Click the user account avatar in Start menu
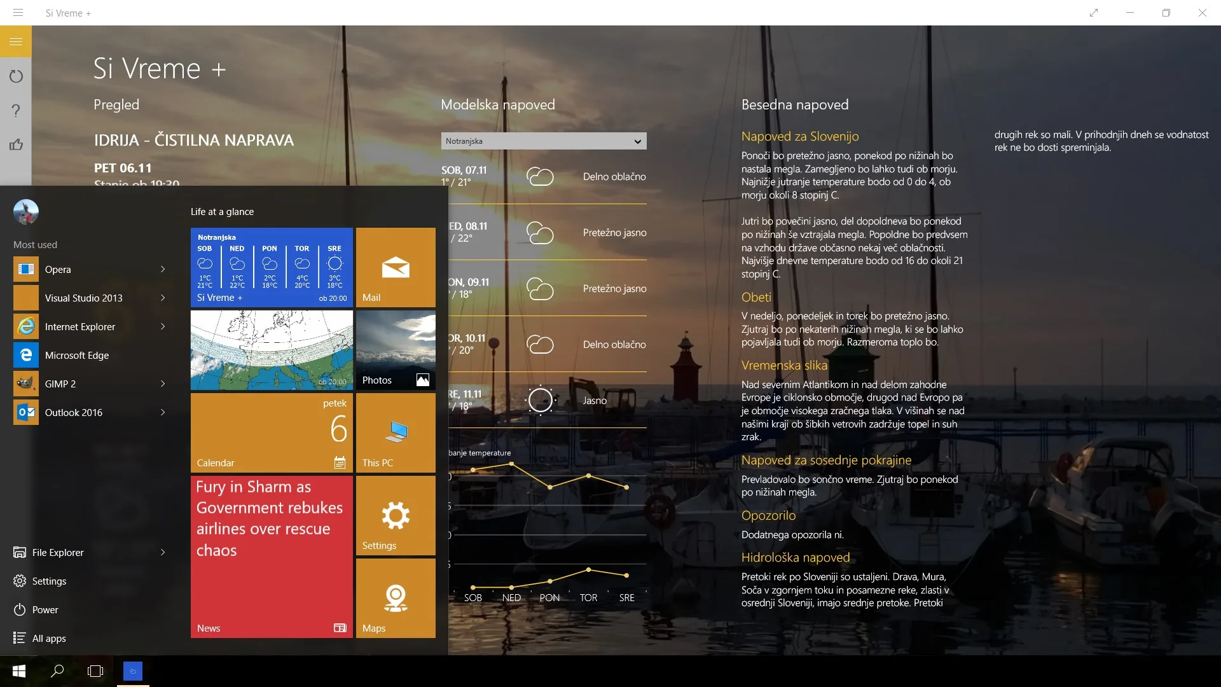The height and width of the screenshot is (687, 1221). (26, 212)
